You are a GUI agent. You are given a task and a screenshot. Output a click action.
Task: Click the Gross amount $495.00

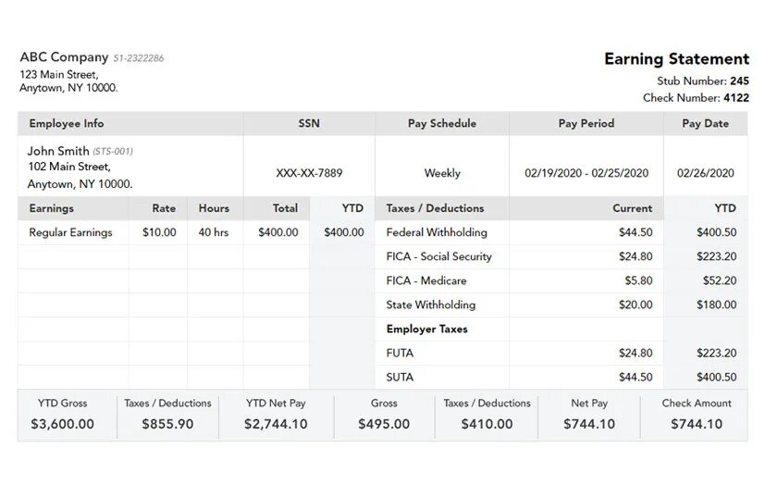pos(384,424)
